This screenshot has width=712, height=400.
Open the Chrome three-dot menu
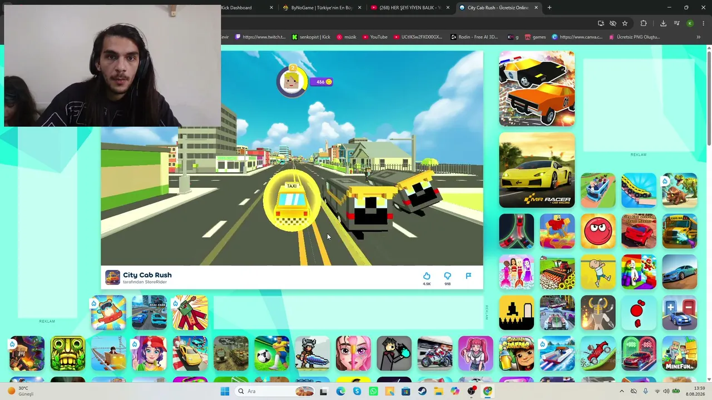(x=704, y=23)
